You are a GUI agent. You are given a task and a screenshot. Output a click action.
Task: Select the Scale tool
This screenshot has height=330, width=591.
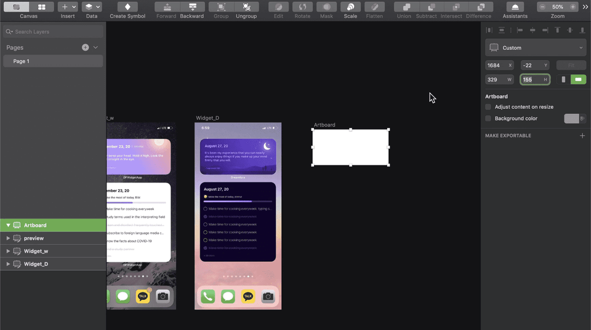coord(350,7)
